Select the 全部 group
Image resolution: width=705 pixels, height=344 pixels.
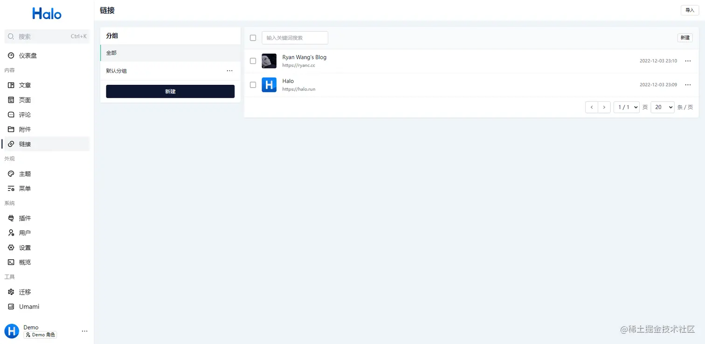170,53
